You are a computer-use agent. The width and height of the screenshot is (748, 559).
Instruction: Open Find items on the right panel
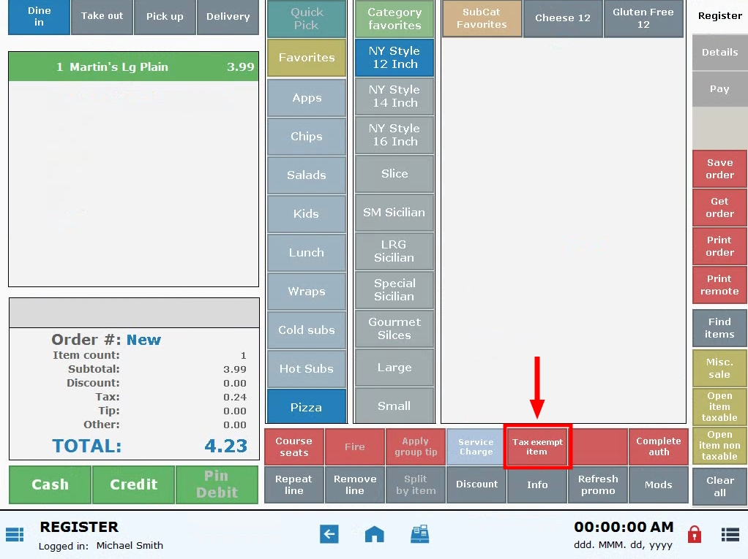click(x=719, y=327)
